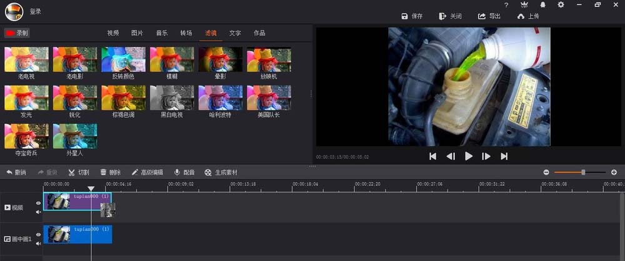Click the preview video frame
625x261 pixels.
(x=469, y=86)
